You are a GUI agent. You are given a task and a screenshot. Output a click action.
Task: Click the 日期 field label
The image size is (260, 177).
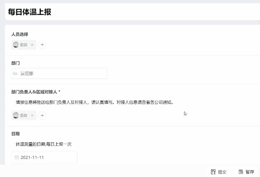pyautogui.click(x=15, y=134)
